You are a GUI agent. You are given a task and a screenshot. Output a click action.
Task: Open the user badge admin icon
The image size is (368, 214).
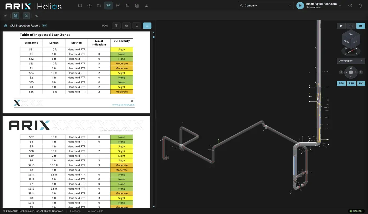tap(146, 6)
